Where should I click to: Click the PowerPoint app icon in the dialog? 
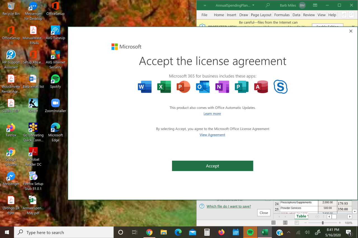tap(183, 87)
